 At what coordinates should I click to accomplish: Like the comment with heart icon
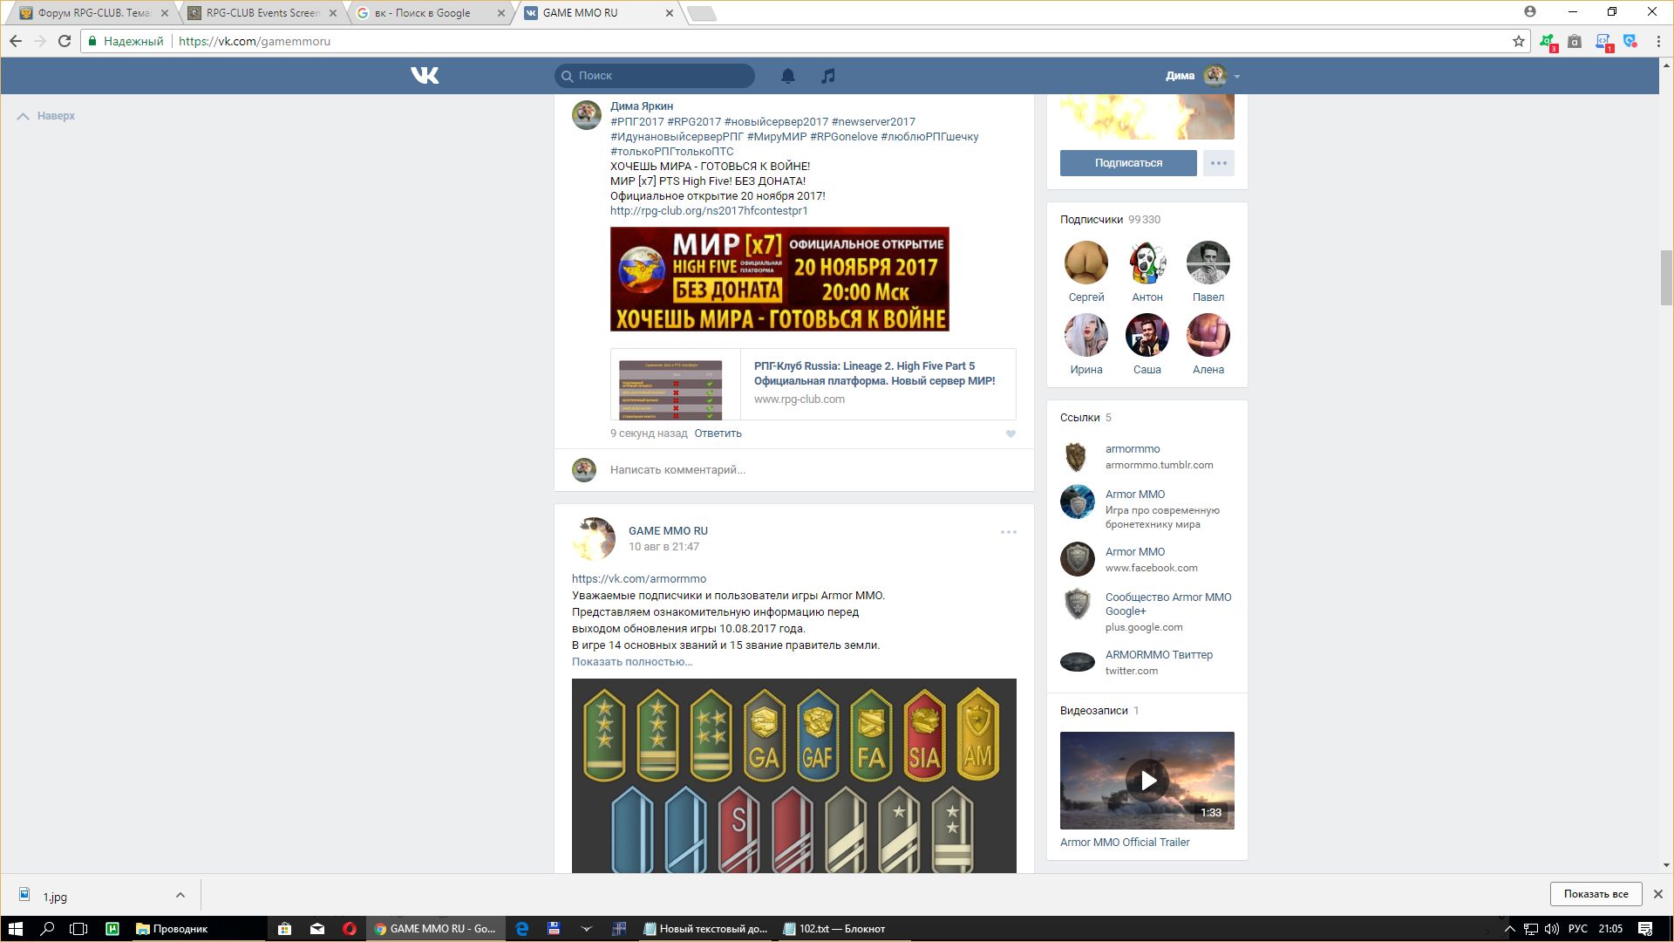[x=1011, y=433]
